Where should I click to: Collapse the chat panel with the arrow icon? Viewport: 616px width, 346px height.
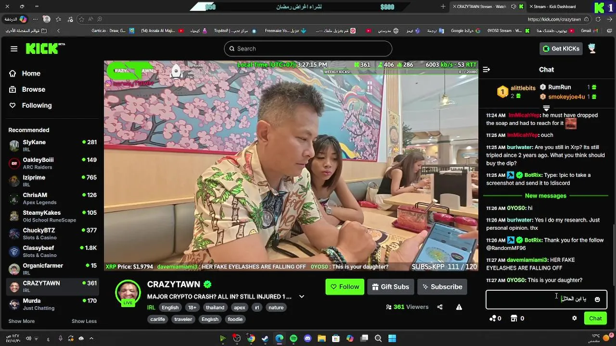[487, 70]
